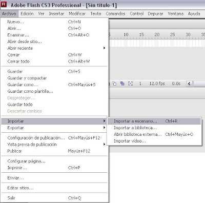Click the Flash application icon in title bar

[4, 4]
